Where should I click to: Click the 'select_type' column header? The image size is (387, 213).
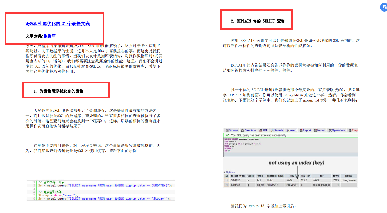238,176
